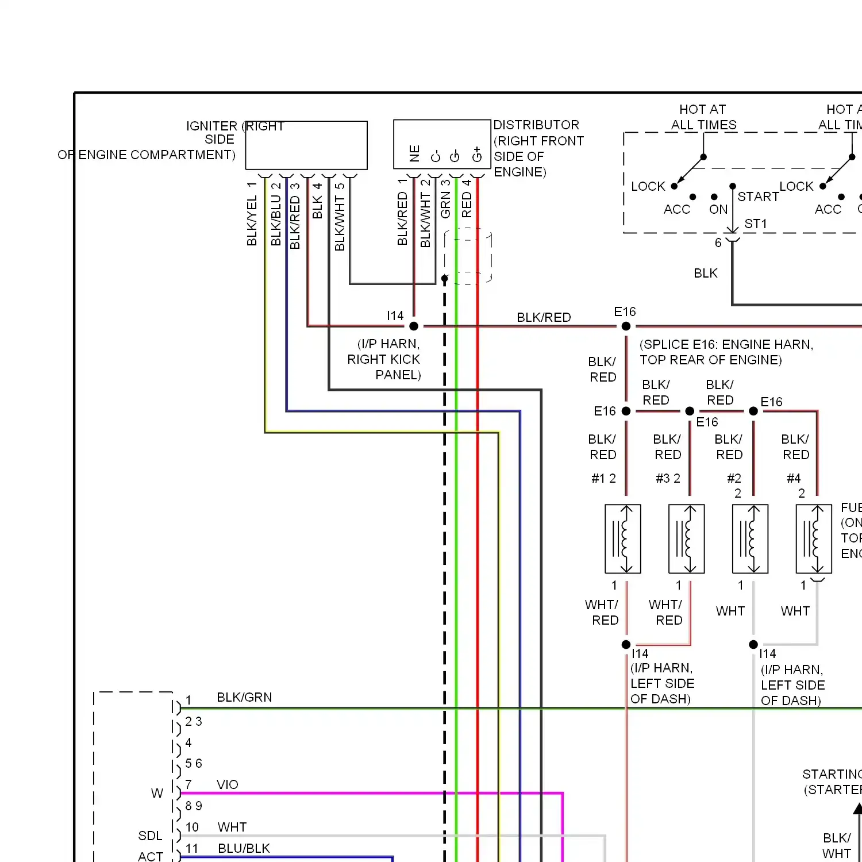
Task: Click the 'SDL' connector terminal label
Action: click(x=150, y=836)
